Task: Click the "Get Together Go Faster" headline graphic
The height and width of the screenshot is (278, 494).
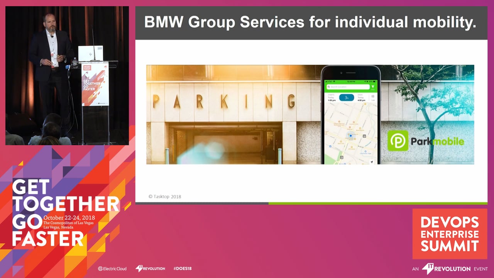Action: [66, 213]
